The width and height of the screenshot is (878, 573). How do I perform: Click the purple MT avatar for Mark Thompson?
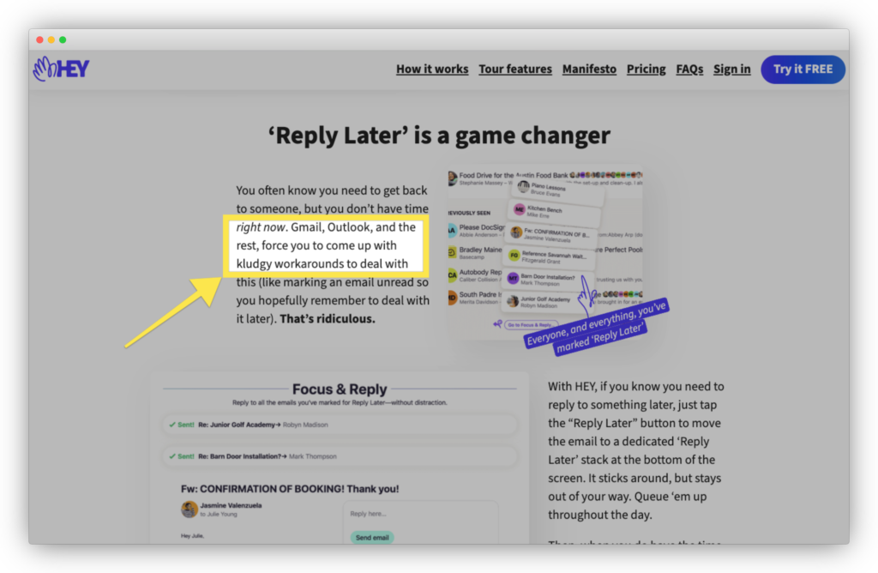pos(513,278)
